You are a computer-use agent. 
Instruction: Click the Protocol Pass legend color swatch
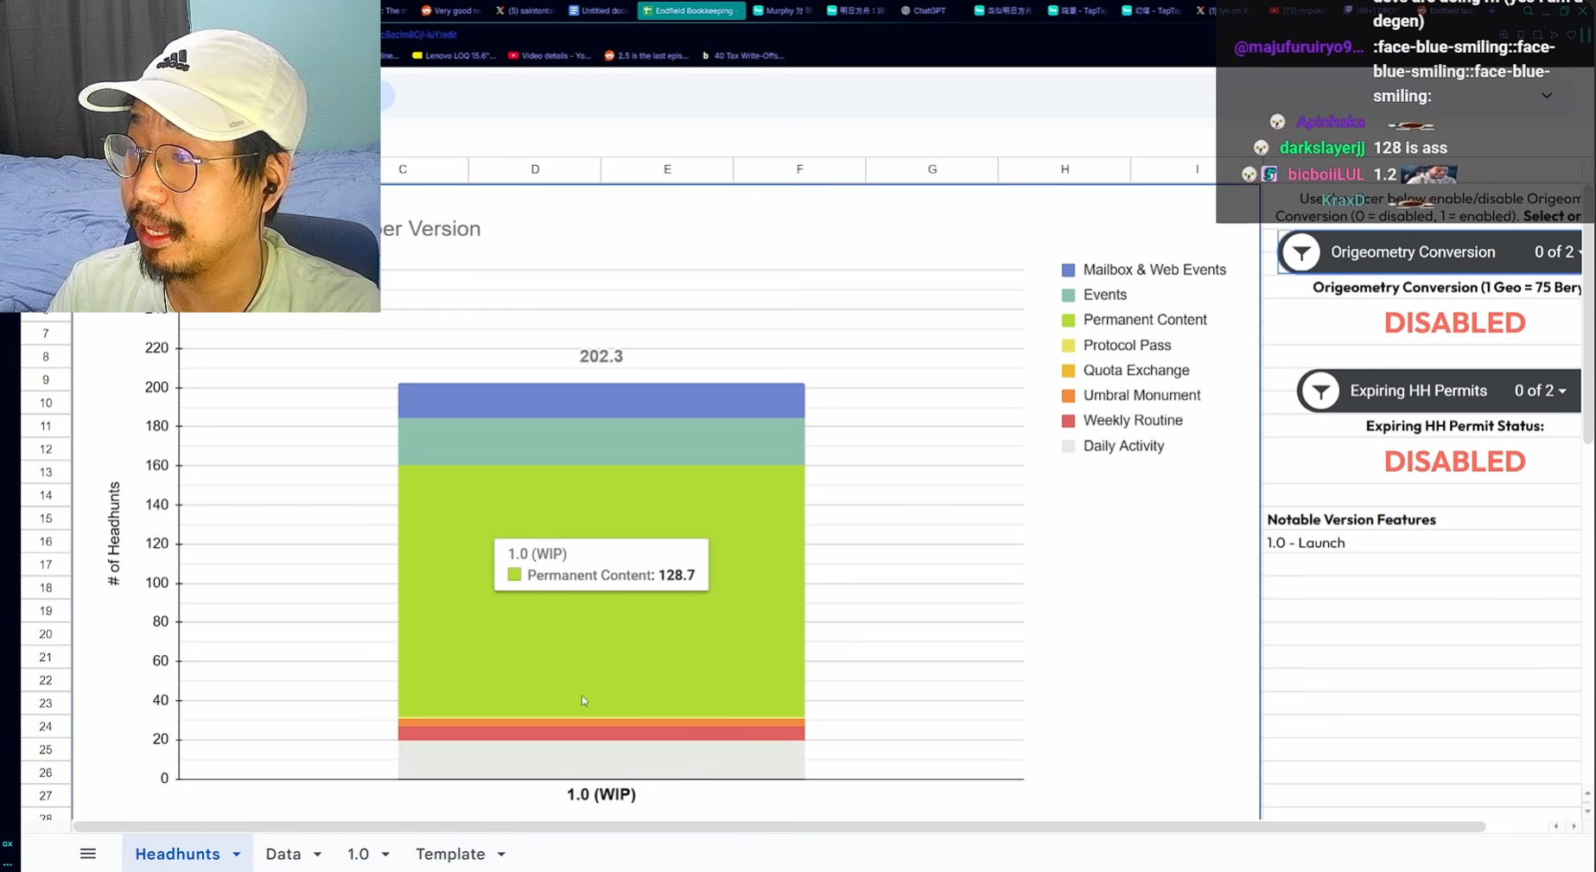coord(1068,346)
